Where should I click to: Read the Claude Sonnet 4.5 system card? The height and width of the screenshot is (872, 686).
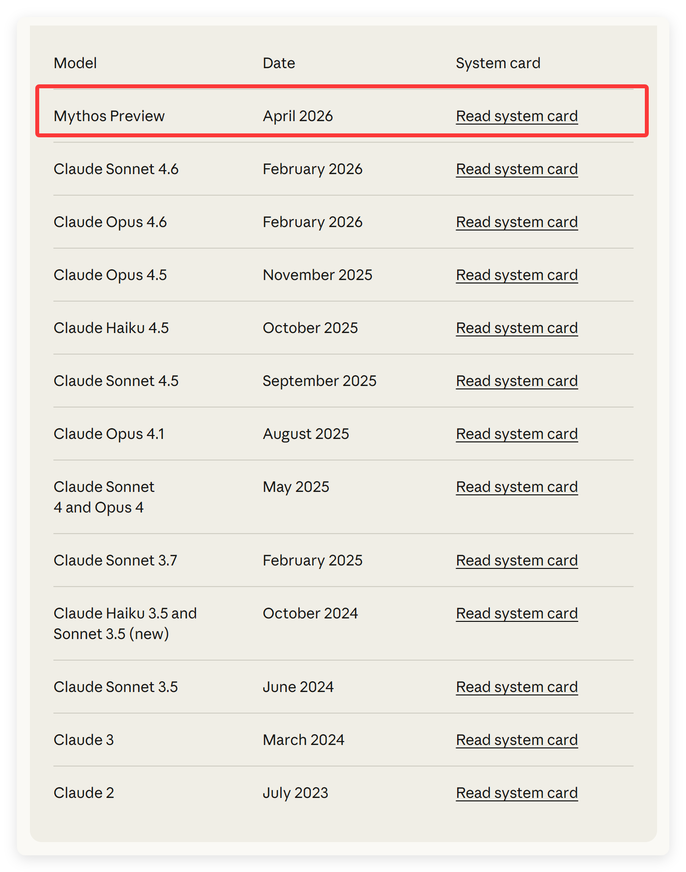(x=516, y=381)
